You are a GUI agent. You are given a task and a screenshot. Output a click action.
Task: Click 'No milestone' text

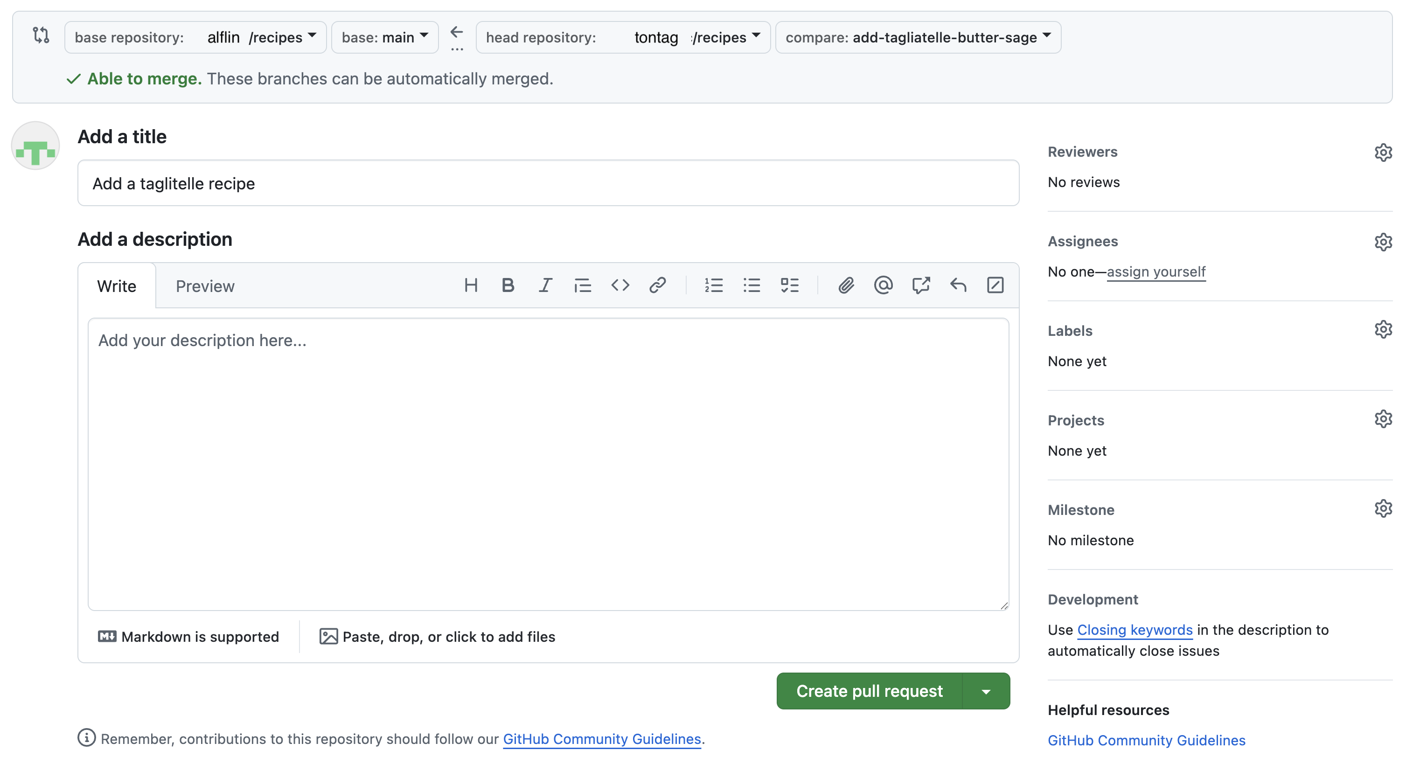(x=1091, y=540)
